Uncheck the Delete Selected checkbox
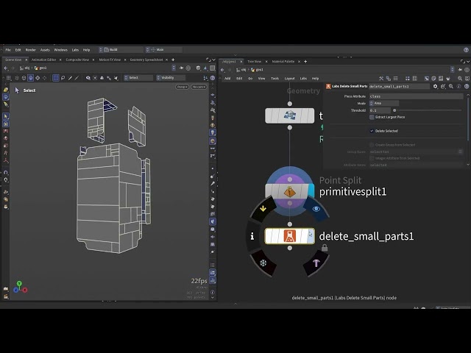Viewport: 471px width, 353px height. (x=372, y=131)
